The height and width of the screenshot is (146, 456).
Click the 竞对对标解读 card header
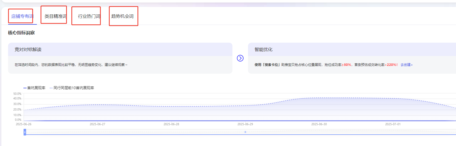tap(28, 50)
